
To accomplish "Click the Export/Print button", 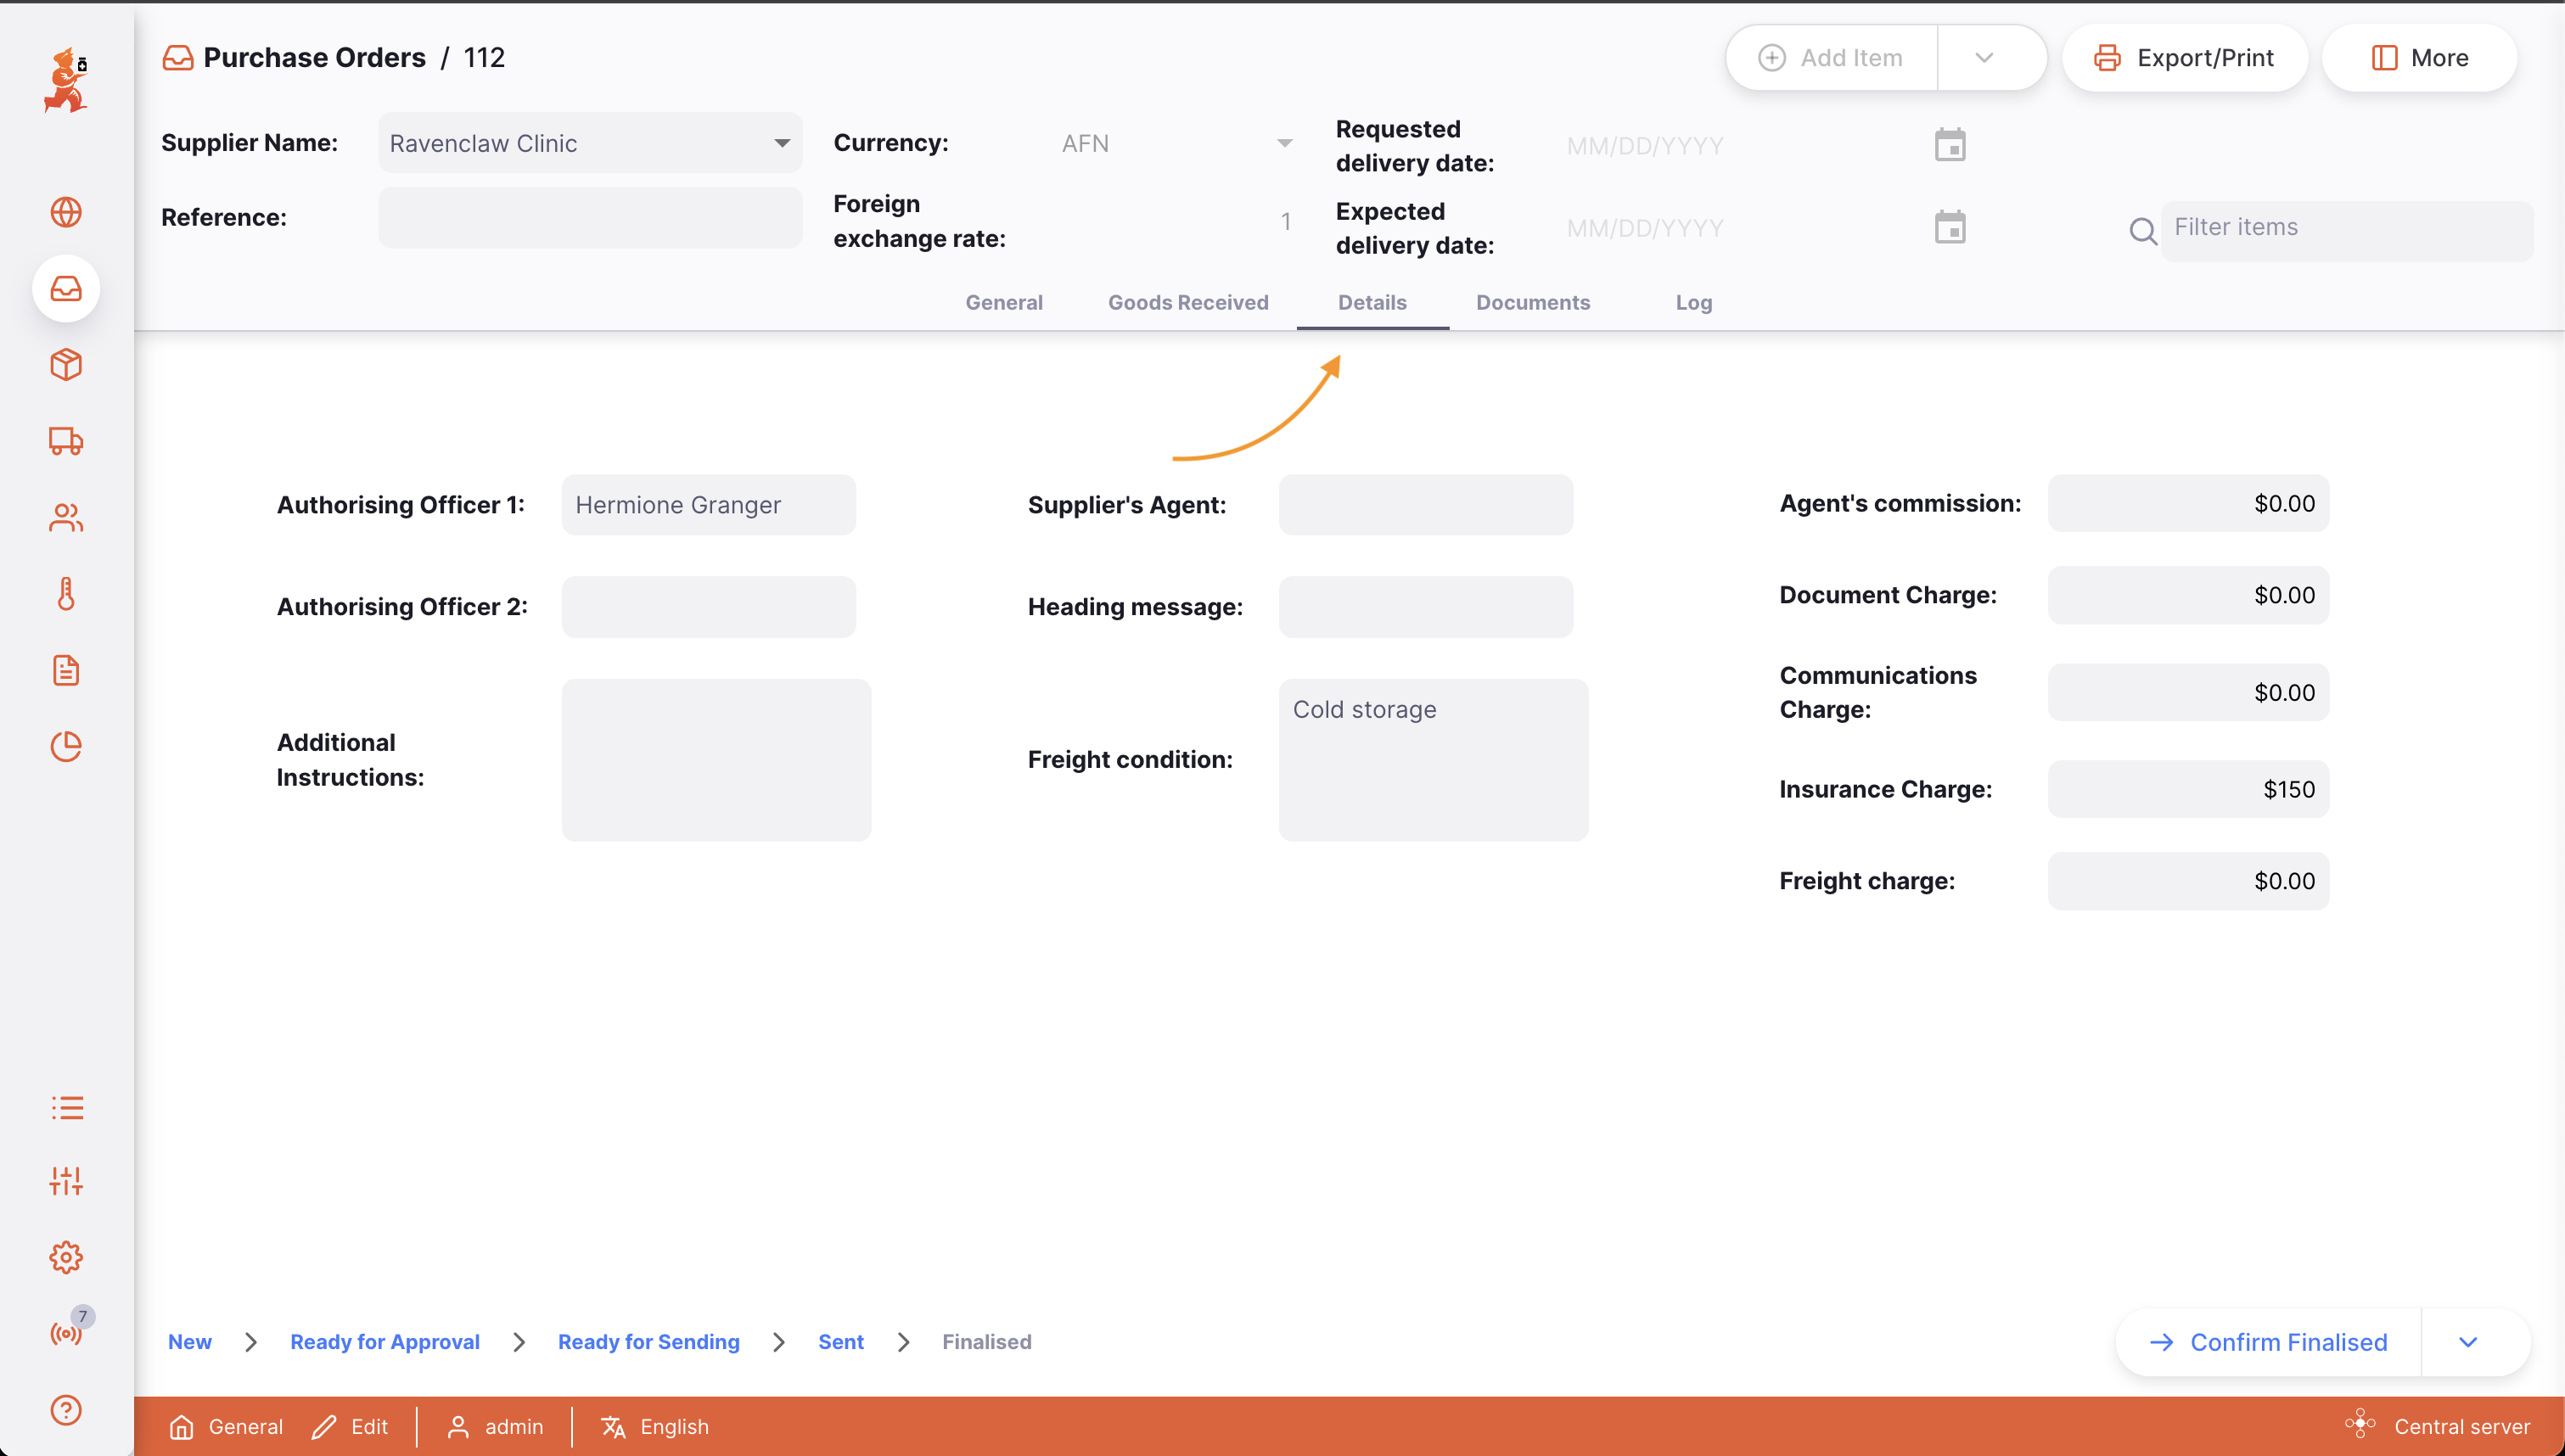I will pyautogui.click(x=2184, y=57).
